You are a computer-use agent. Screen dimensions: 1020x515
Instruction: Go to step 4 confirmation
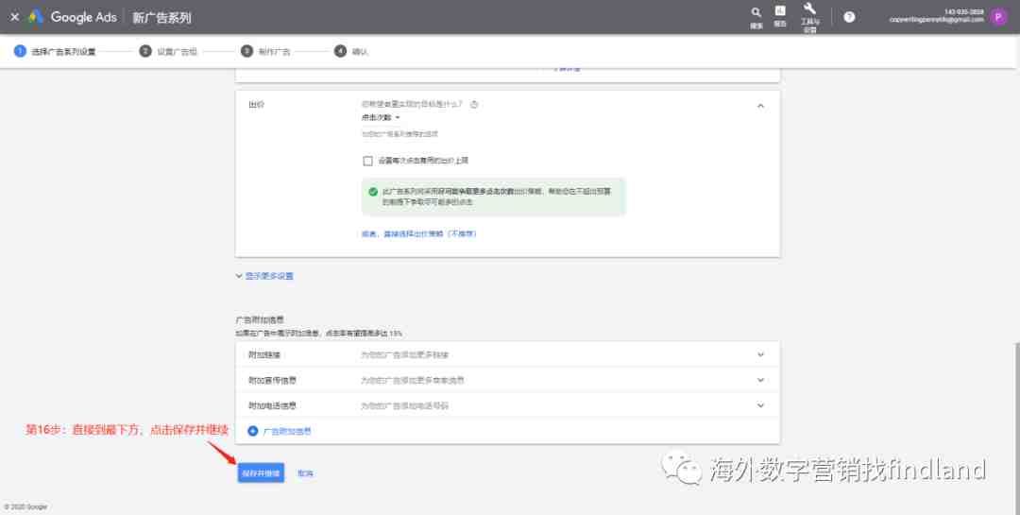pos(351,51)
